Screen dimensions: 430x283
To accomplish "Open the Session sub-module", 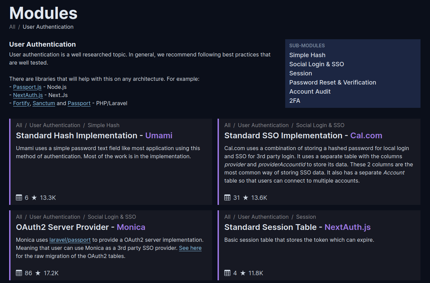I will pyautogui.click(x=301, y=73).
